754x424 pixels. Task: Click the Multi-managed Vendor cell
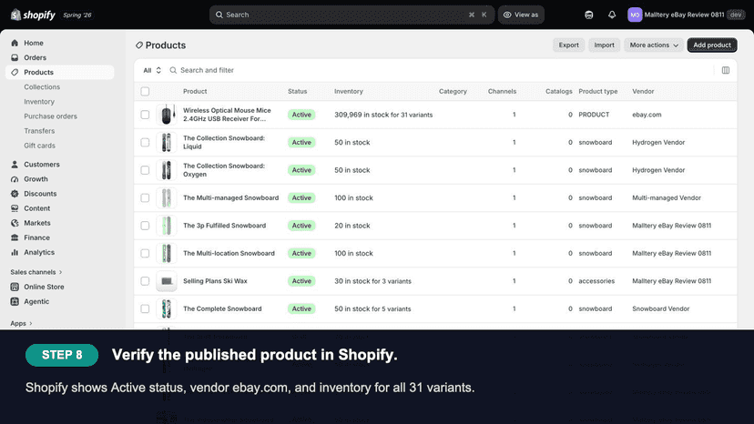pyautogui.click(x=667, y=198)
